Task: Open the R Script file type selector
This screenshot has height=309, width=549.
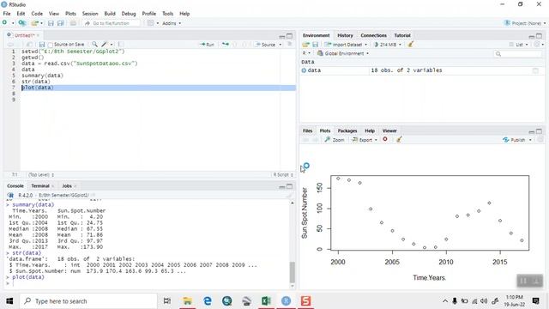Action: [x=283, y=174]
